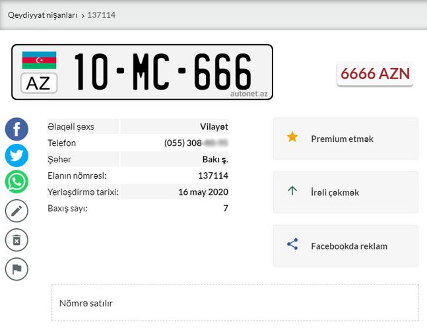Select breadcrumb item 137114

(x=101, y=15)
